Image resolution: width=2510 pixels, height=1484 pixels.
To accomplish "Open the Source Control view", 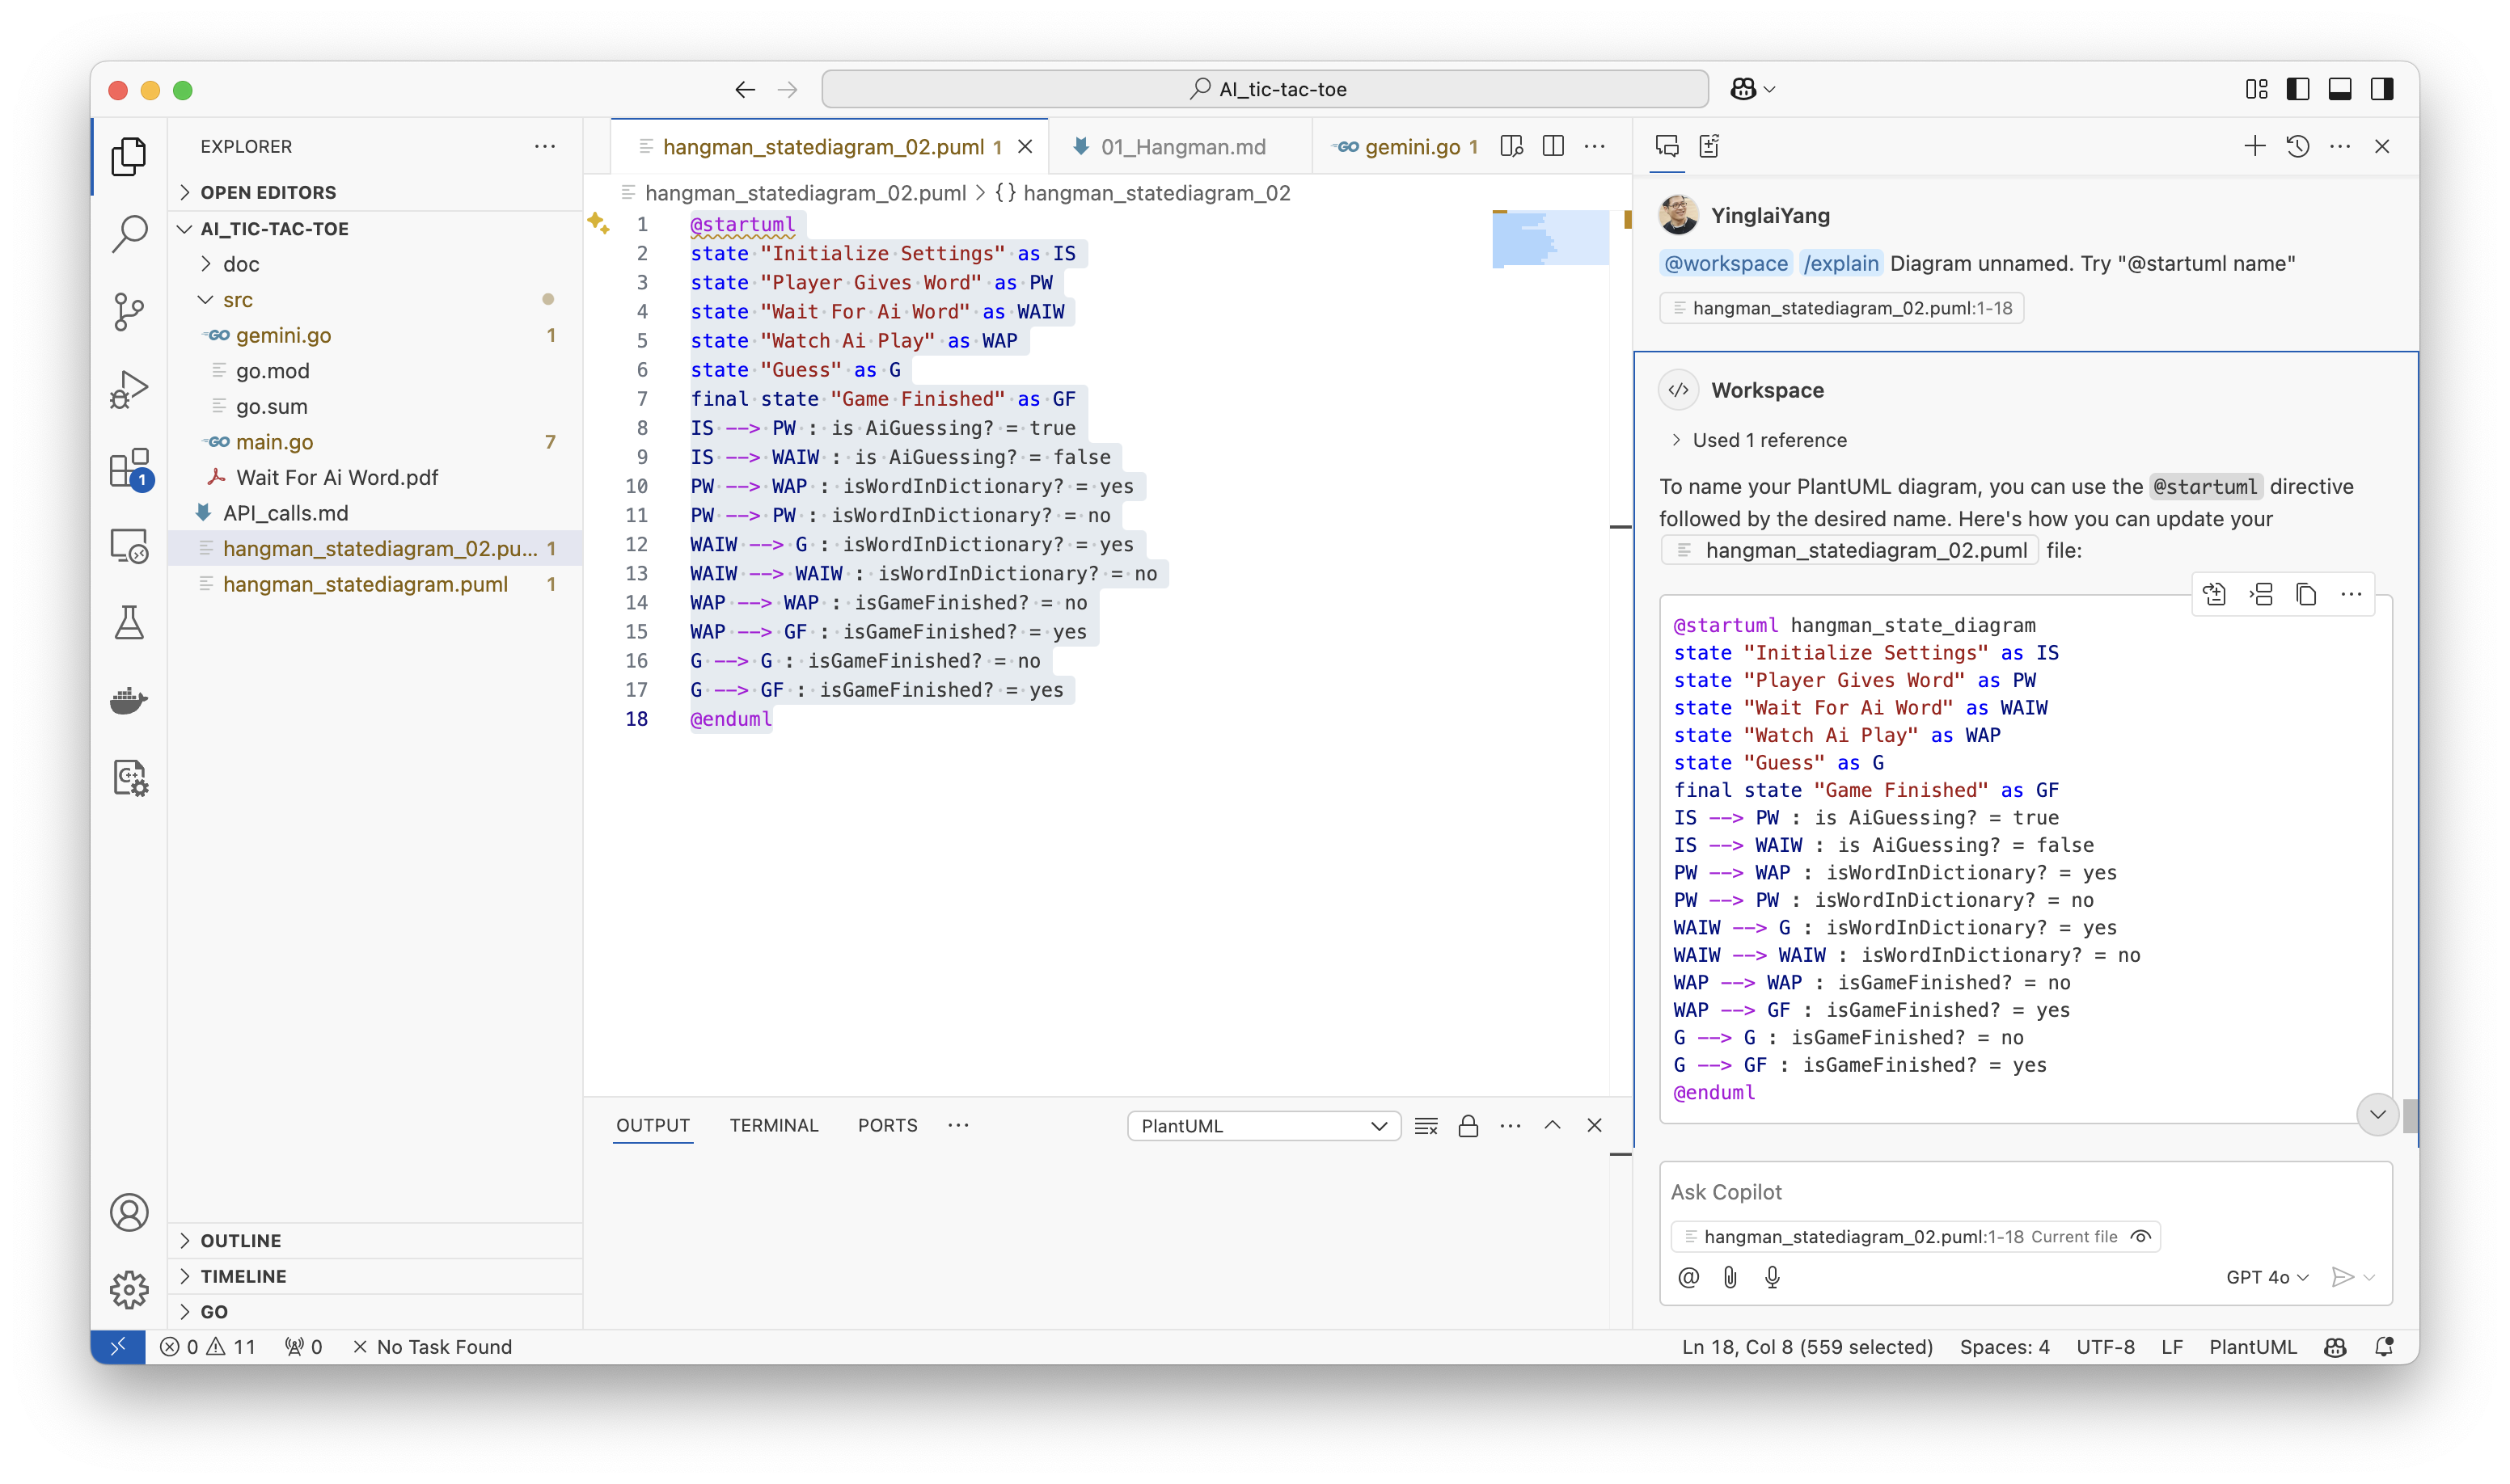I will (x=129, y=311).
